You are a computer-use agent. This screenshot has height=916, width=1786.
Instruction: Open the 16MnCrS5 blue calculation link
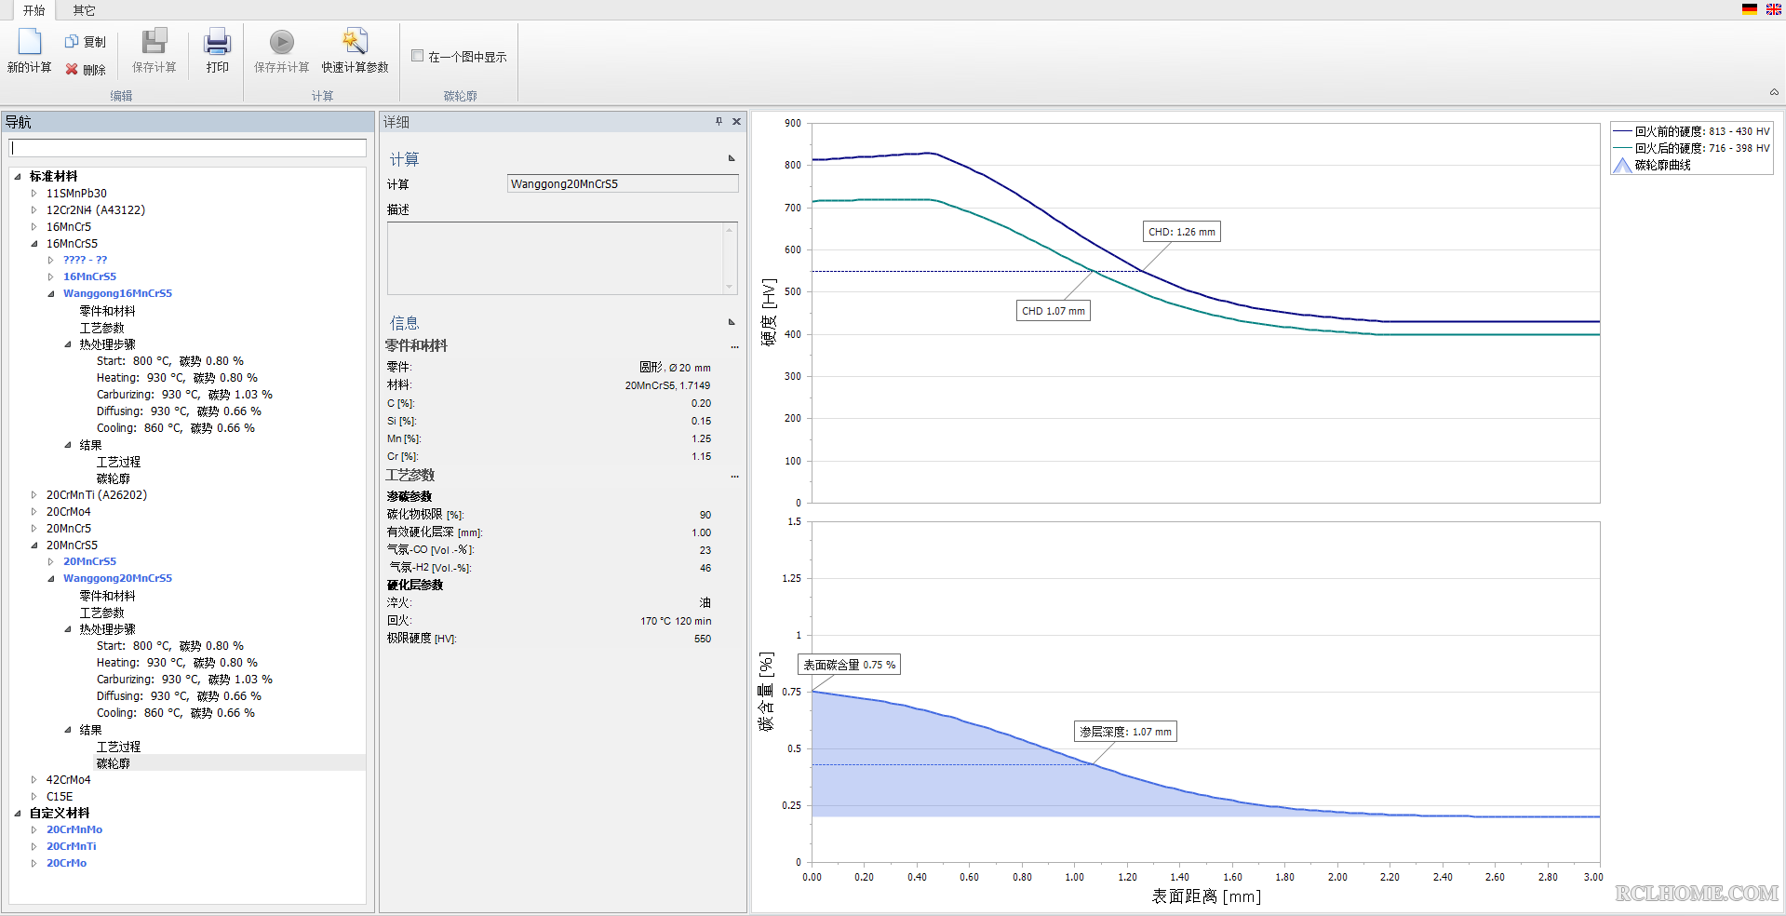[89, 276]
